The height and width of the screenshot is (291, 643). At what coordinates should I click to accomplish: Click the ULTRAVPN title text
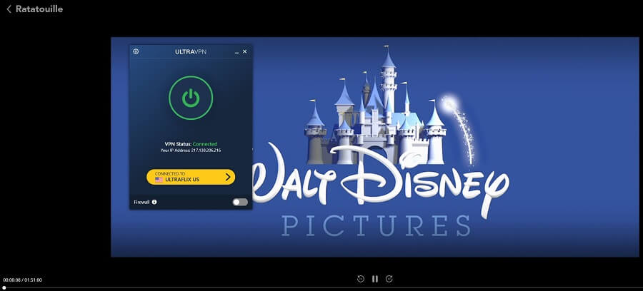pos(191,52)
